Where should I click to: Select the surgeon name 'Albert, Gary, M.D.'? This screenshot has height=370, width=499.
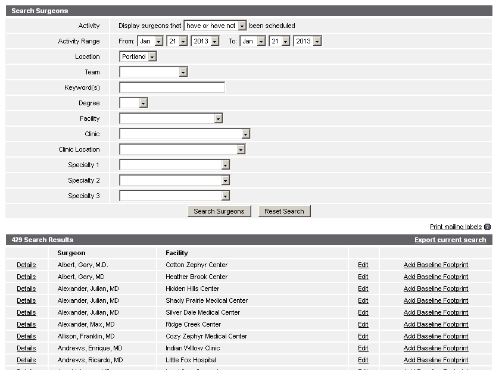click(x=83, y=265)
